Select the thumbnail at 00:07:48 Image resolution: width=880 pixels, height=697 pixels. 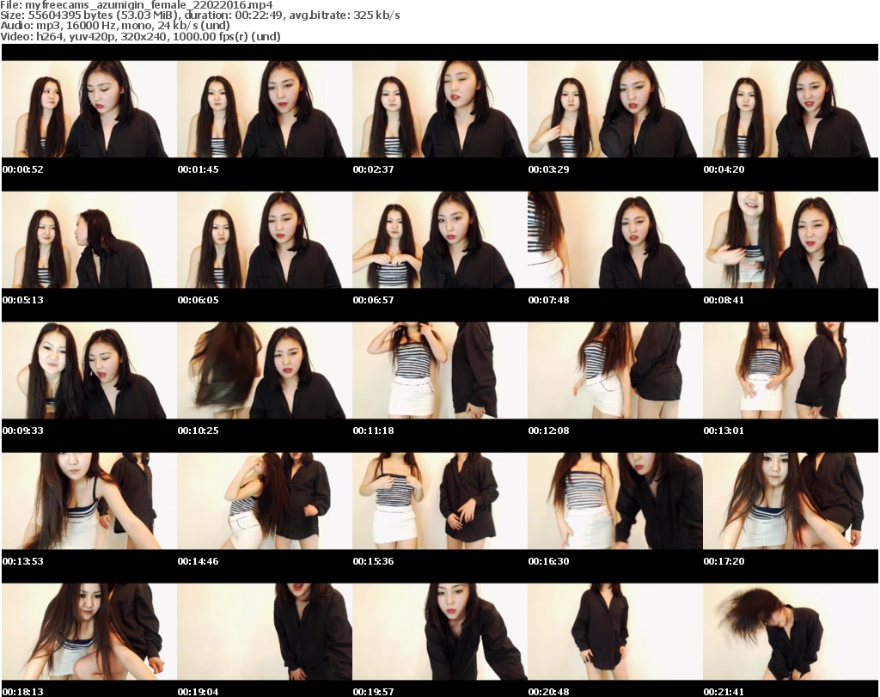point(614,240)
